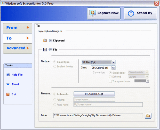Switch to the Advanced tab
Screen dimensions: 160x130
tap(18, 48)
